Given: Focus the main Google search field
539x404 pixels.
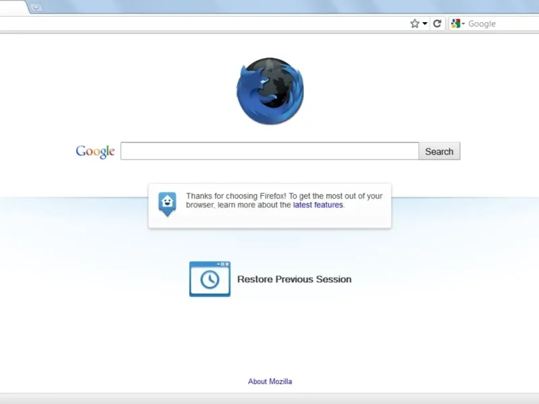Looking at the screenshot, I should coord(269,151).
